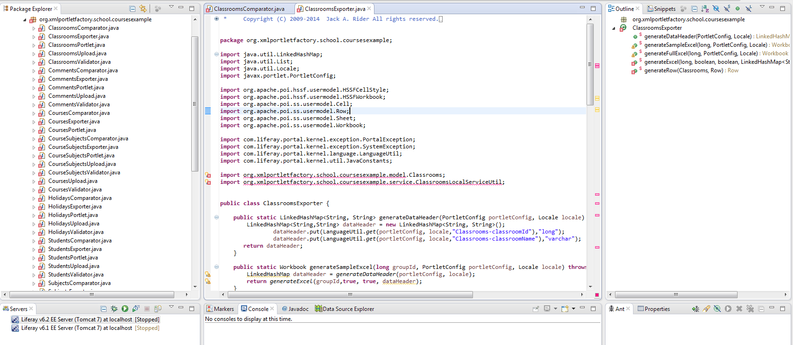Collapse ClassroomsExporter class in Outline
Viewport: 793px width, 345px height.
point(614,28)
